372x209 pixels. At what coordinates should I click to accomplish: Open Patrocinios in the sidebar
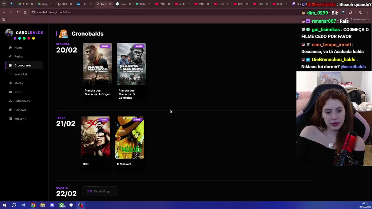coord(24,101)
